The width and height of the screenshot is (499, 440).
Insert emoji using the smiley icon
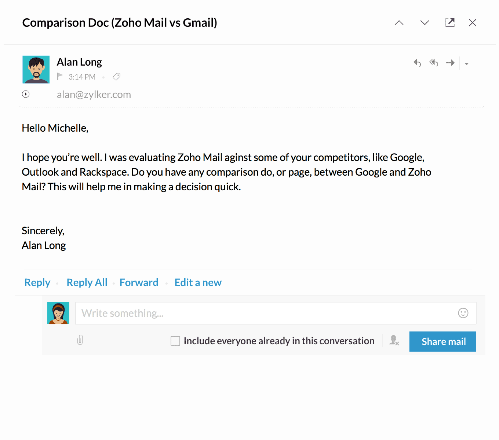click(463, 313)
